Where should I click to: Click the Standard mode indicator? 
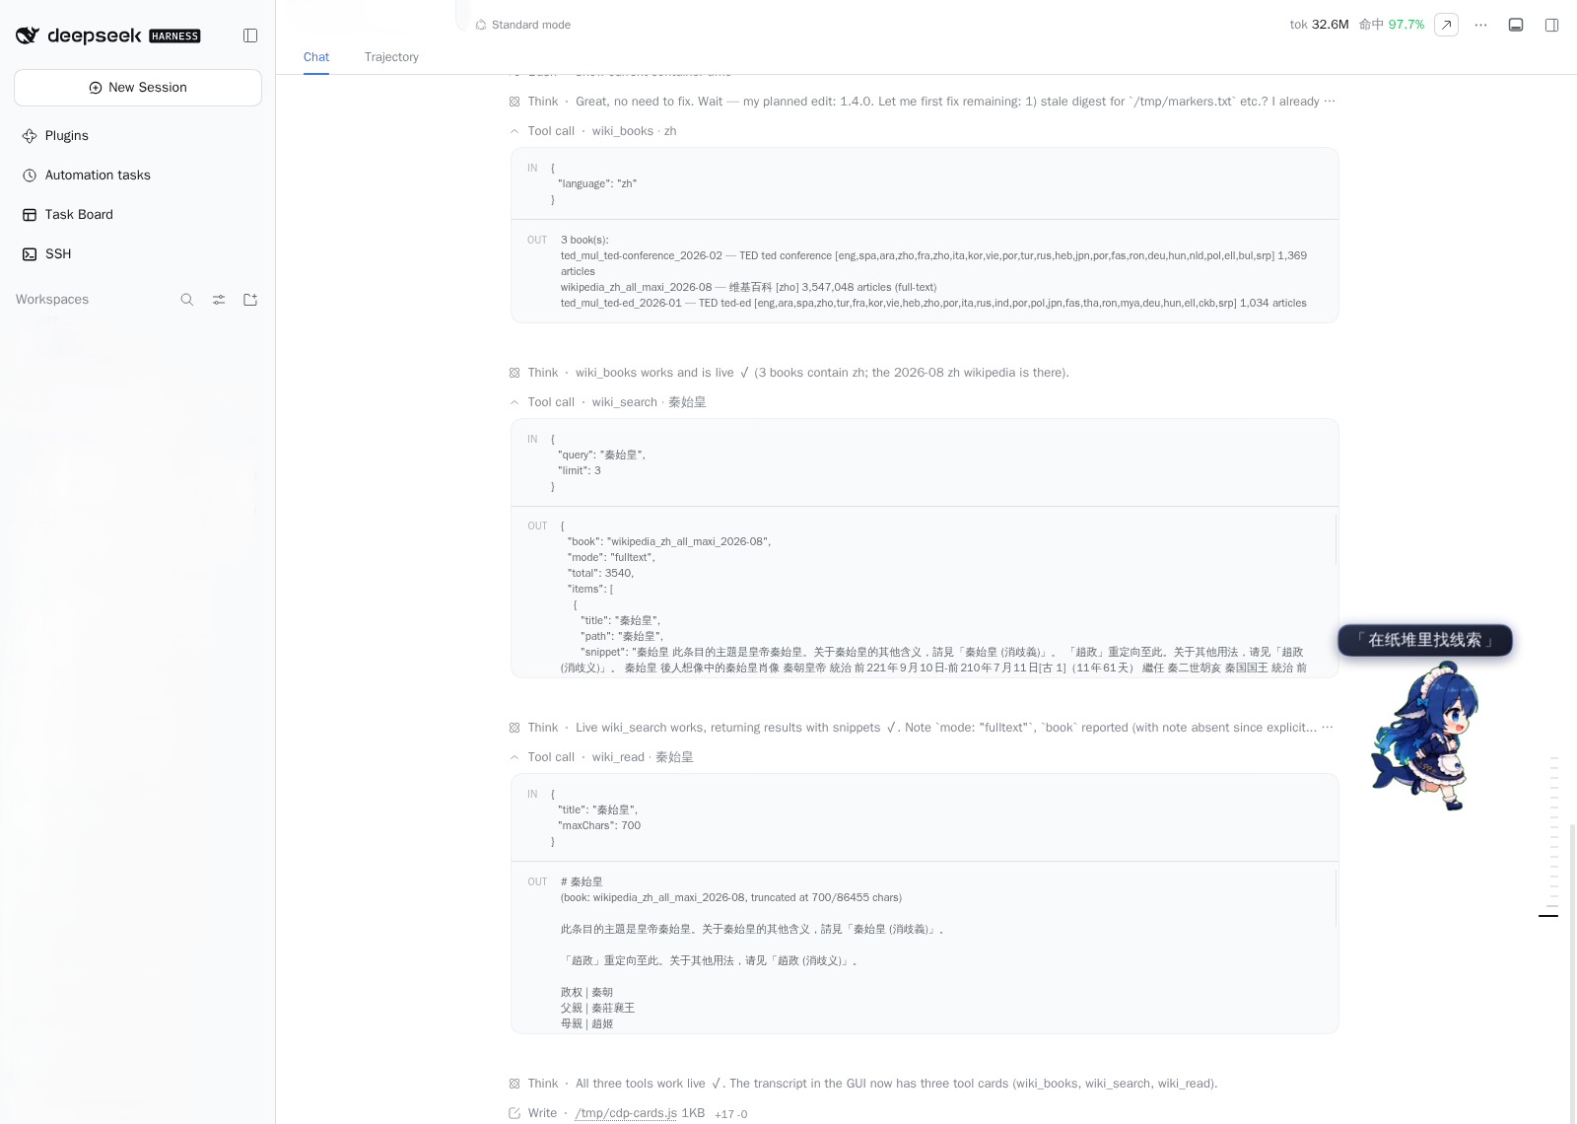pyautogui.click(x=523, y=25)
